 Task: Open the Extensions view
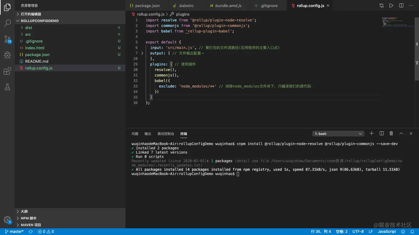click(7, 71)
